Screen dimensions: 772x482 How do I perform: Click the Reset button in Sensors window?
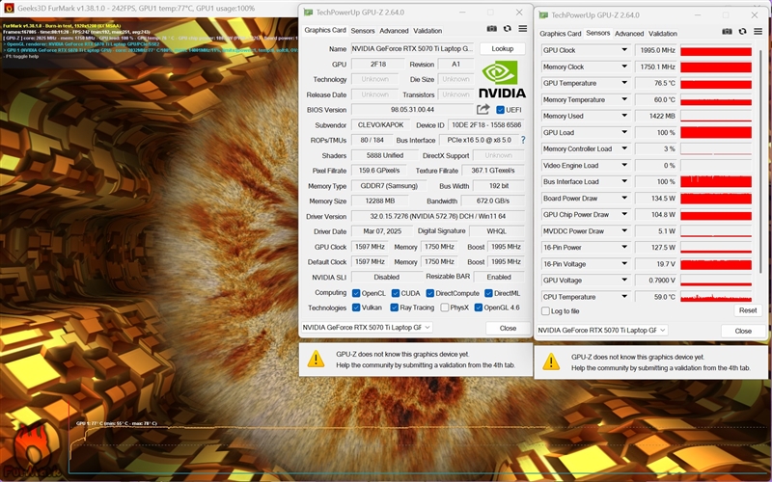747,310
